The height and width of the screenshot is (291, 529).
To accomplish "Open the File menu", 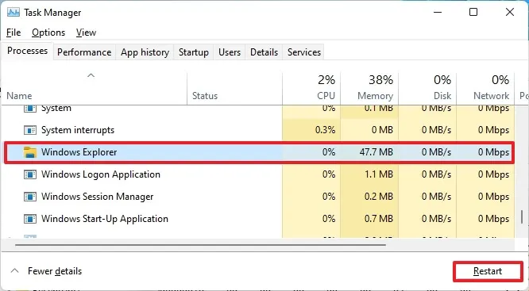I will click(14, 33).
